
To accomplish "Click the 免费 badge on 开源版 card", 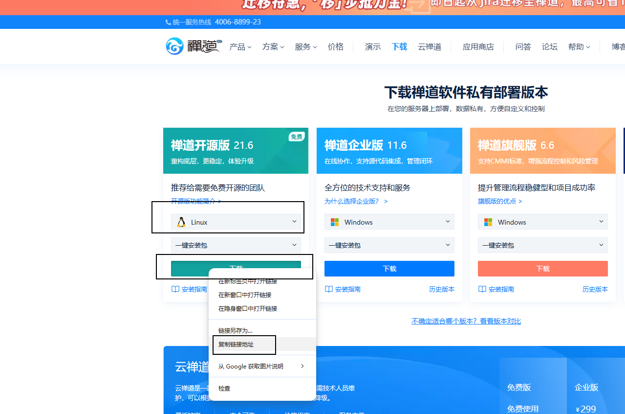I will click(297, 137).
